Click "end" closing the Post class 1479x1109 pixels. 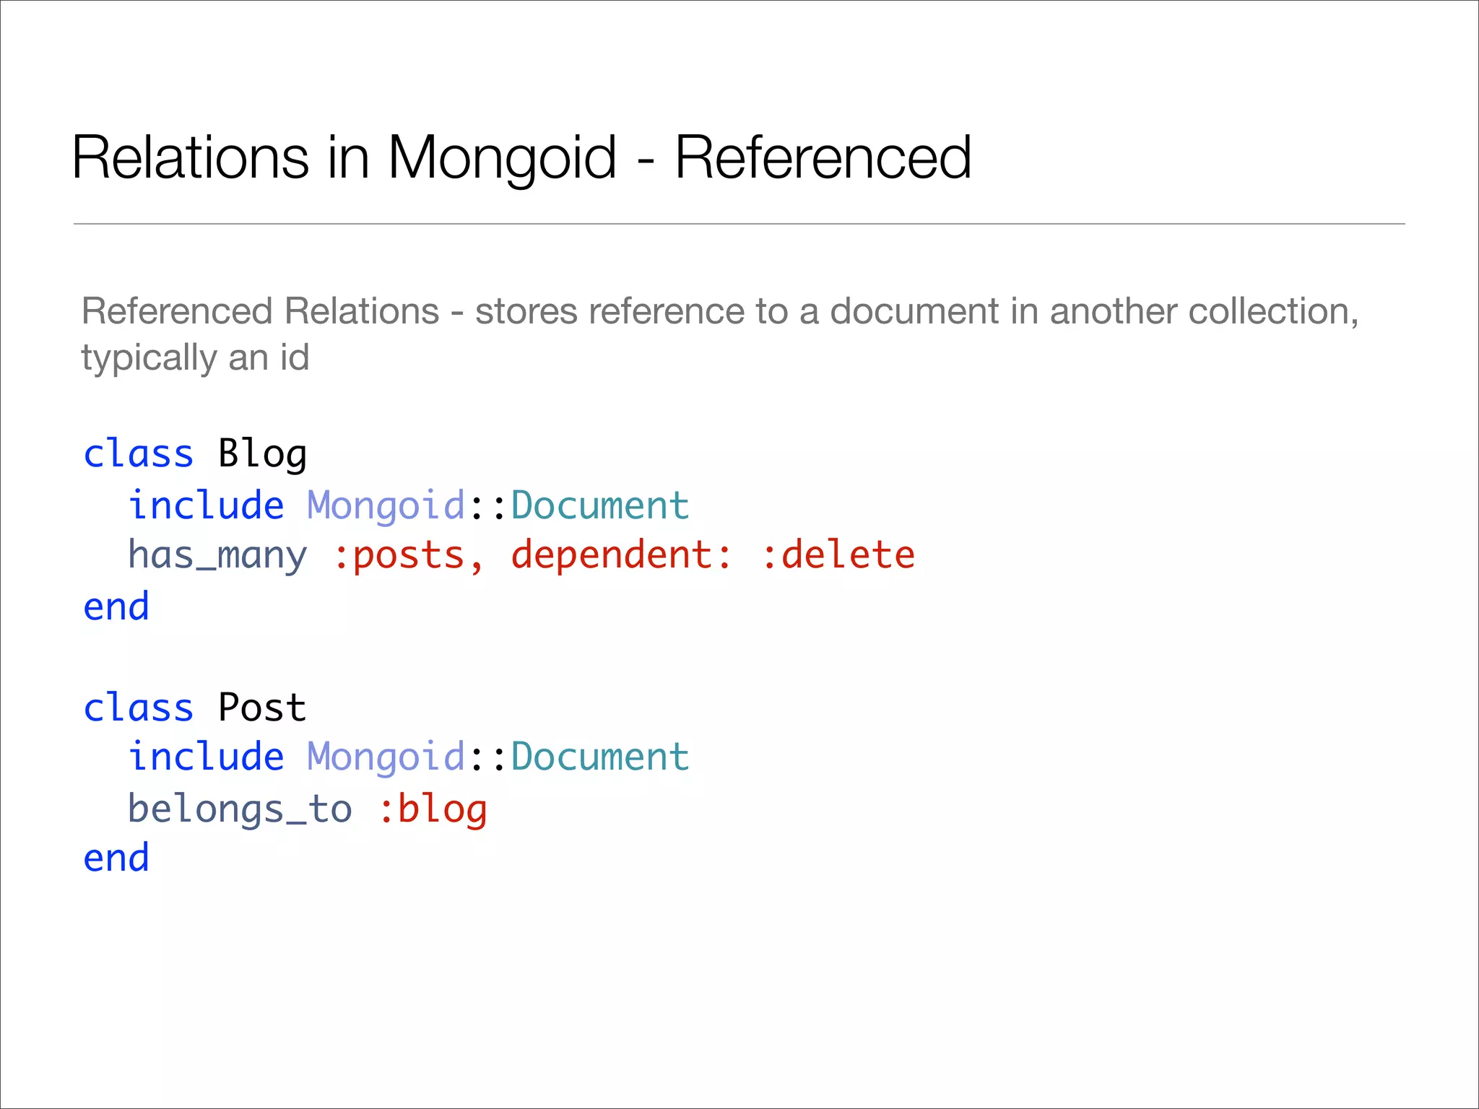[116, 858]
